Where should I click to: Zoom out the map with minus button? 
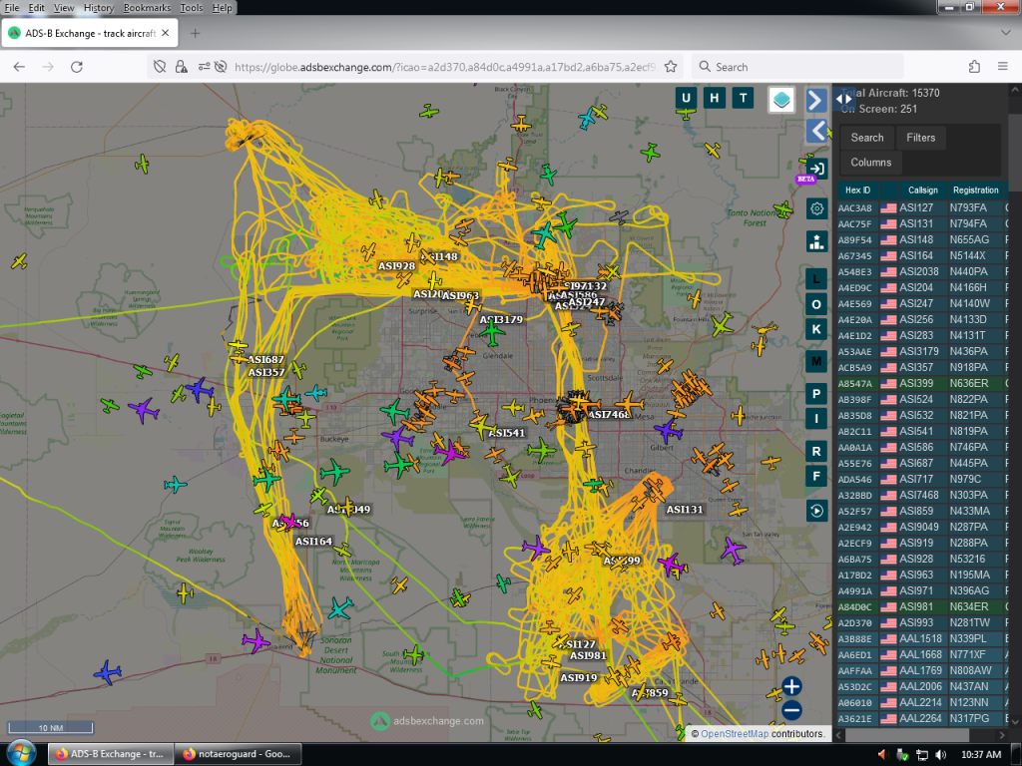pos(791,710)
